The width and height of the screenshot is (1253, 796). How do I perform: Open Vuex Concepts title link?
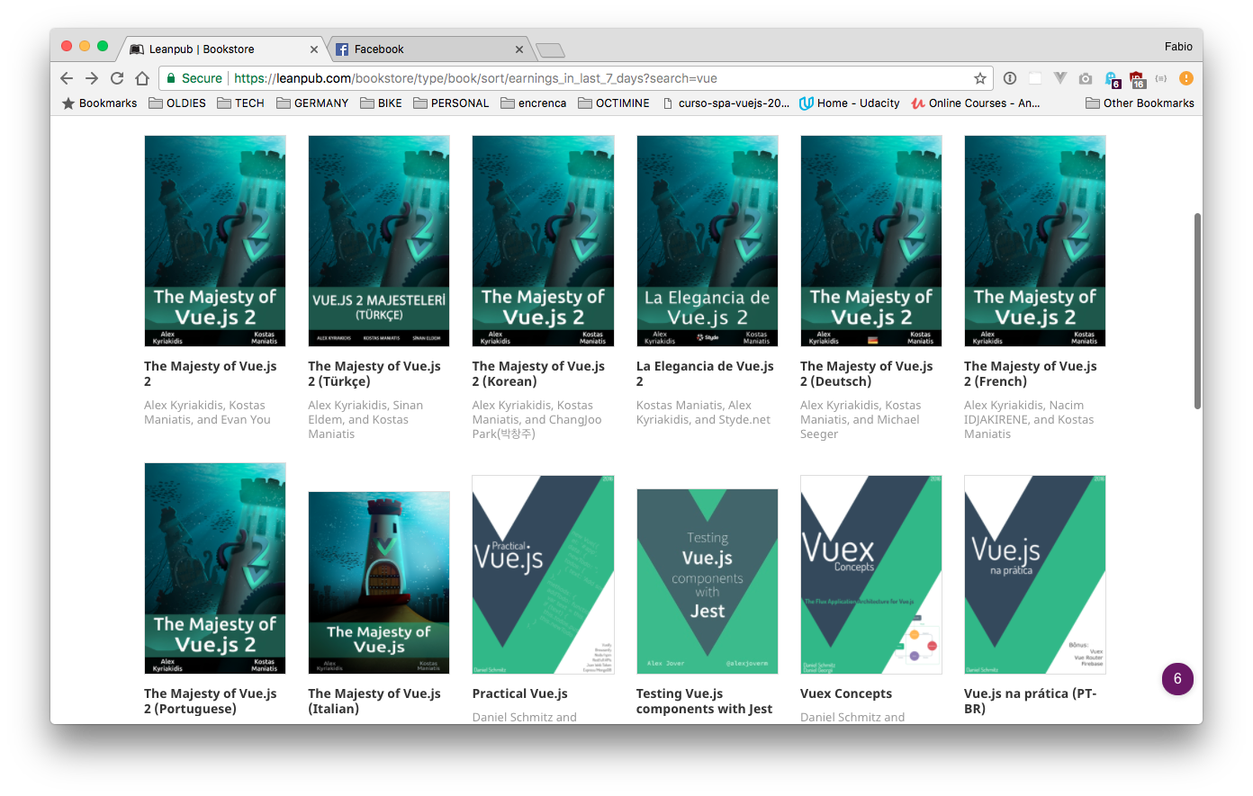coord(846,693)
